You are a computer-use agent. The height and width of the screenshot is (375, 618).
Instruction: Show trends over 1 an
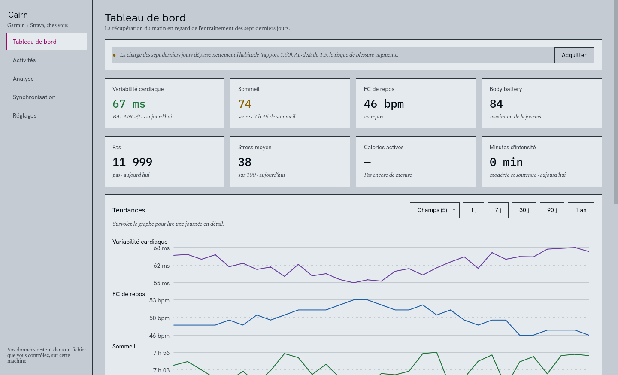[x=581, y=210]
